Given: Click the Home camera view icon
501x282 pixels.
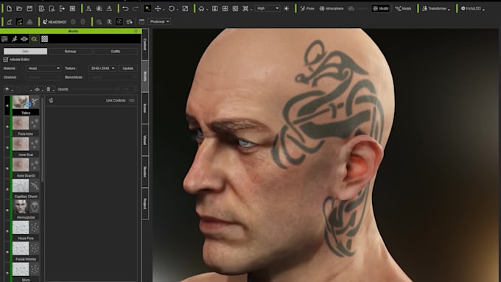Looking at the screenshot, I should click(x=201, y=9).
